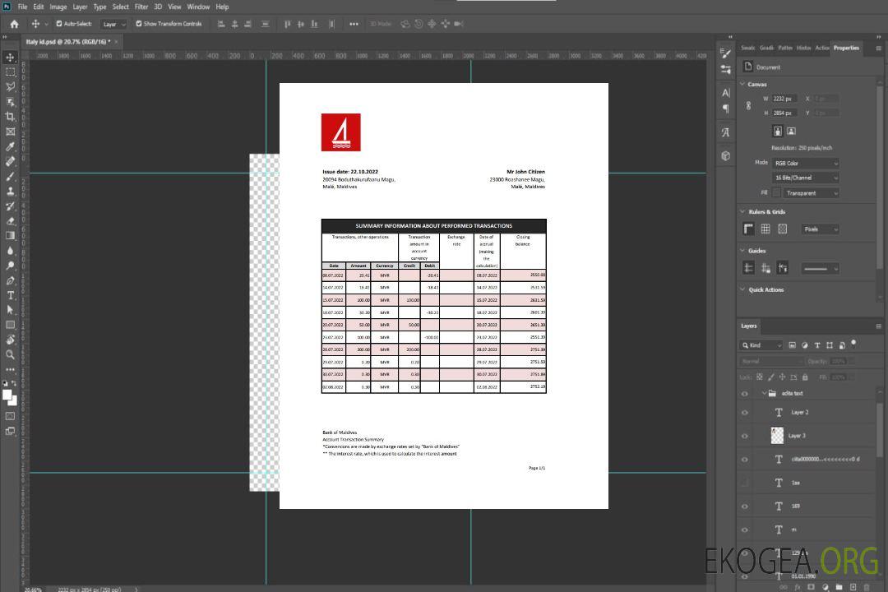The width and height of the screenshot is (888, 592).
Task: Select the Horizontal Type tool
Action: coord(10,295)
